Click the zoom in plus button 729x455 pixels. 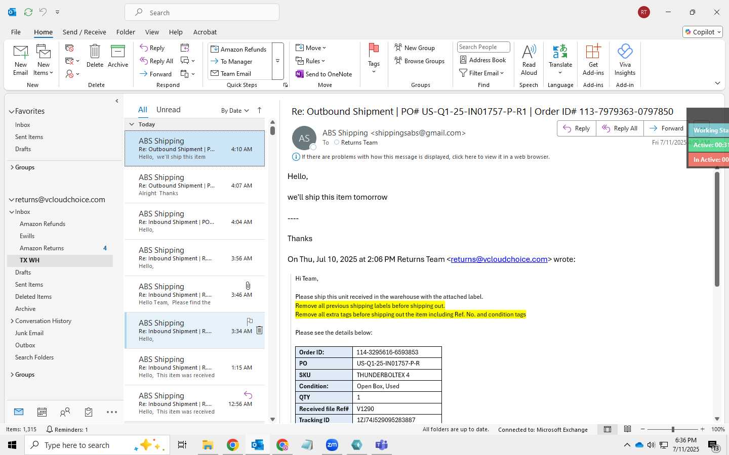702,429
